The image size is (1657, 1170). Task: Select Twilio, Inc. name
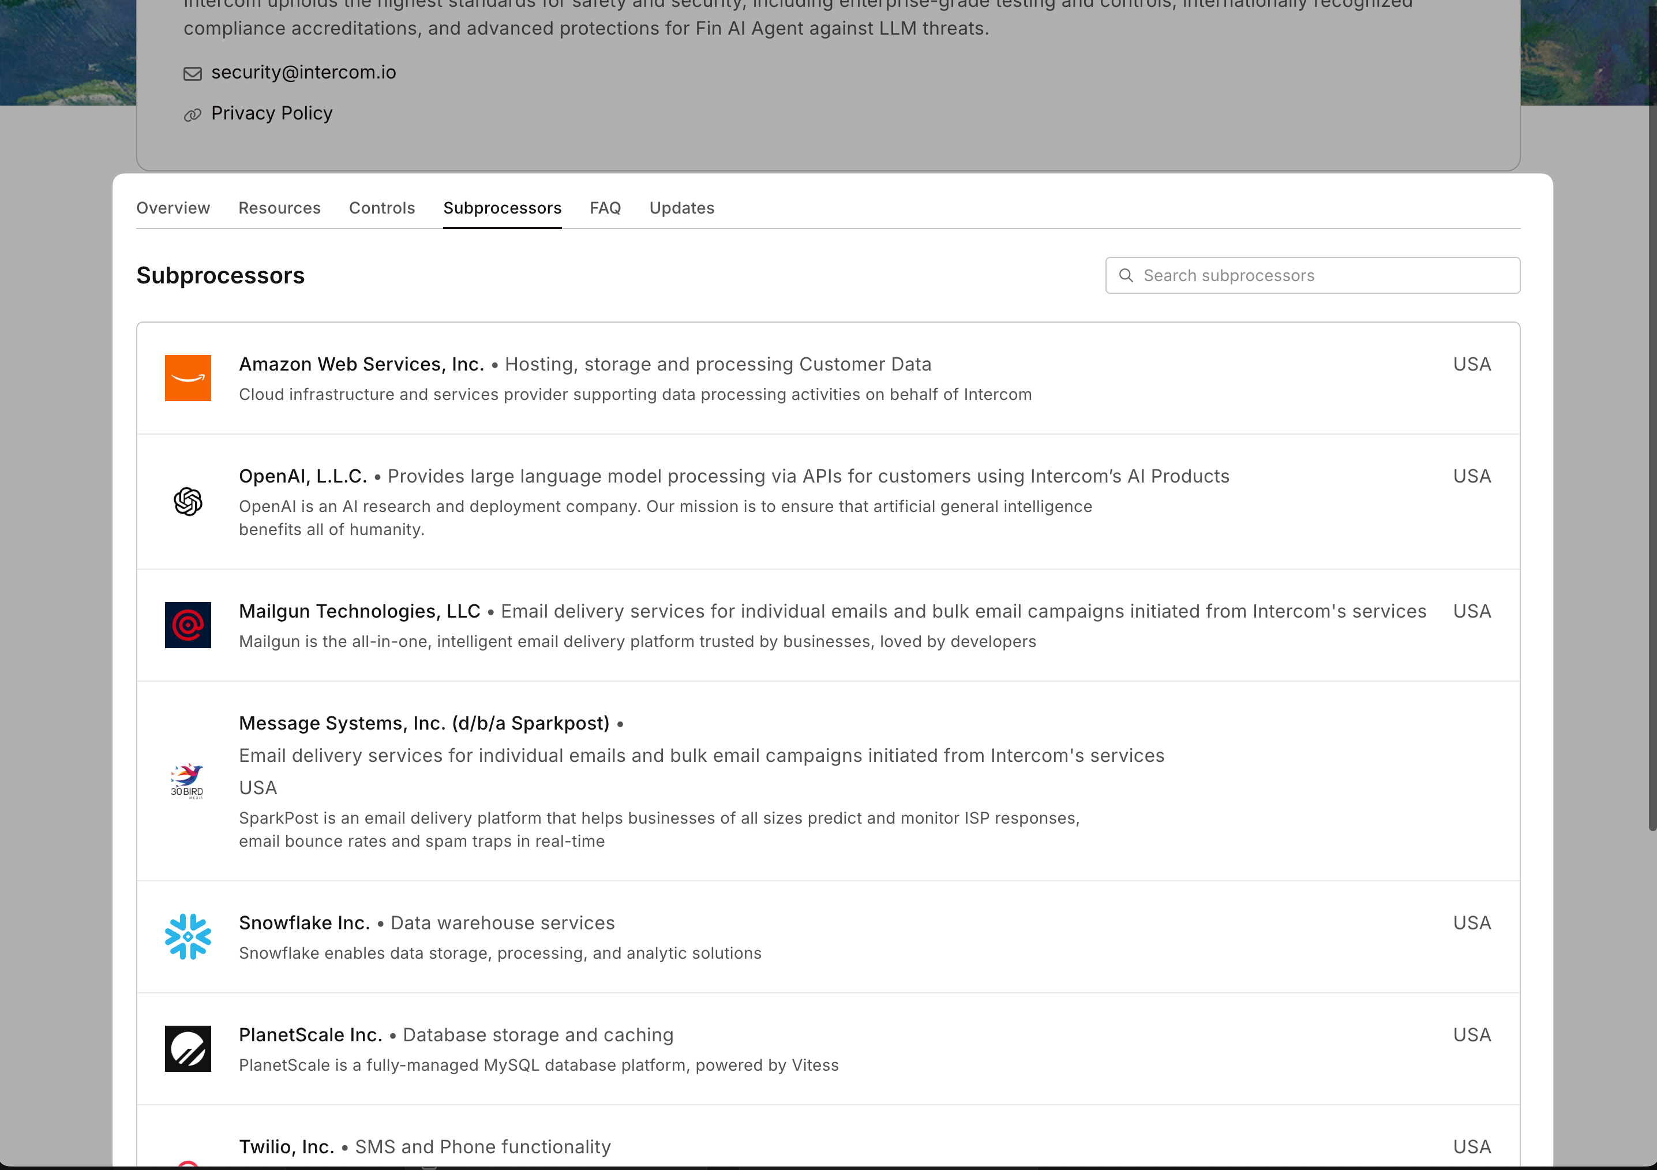pyautogui.click(x=287, y=1147)
